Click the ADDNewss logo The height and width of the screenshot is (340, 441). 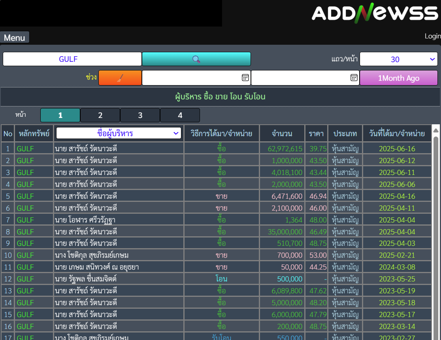(x=375, y=13)
